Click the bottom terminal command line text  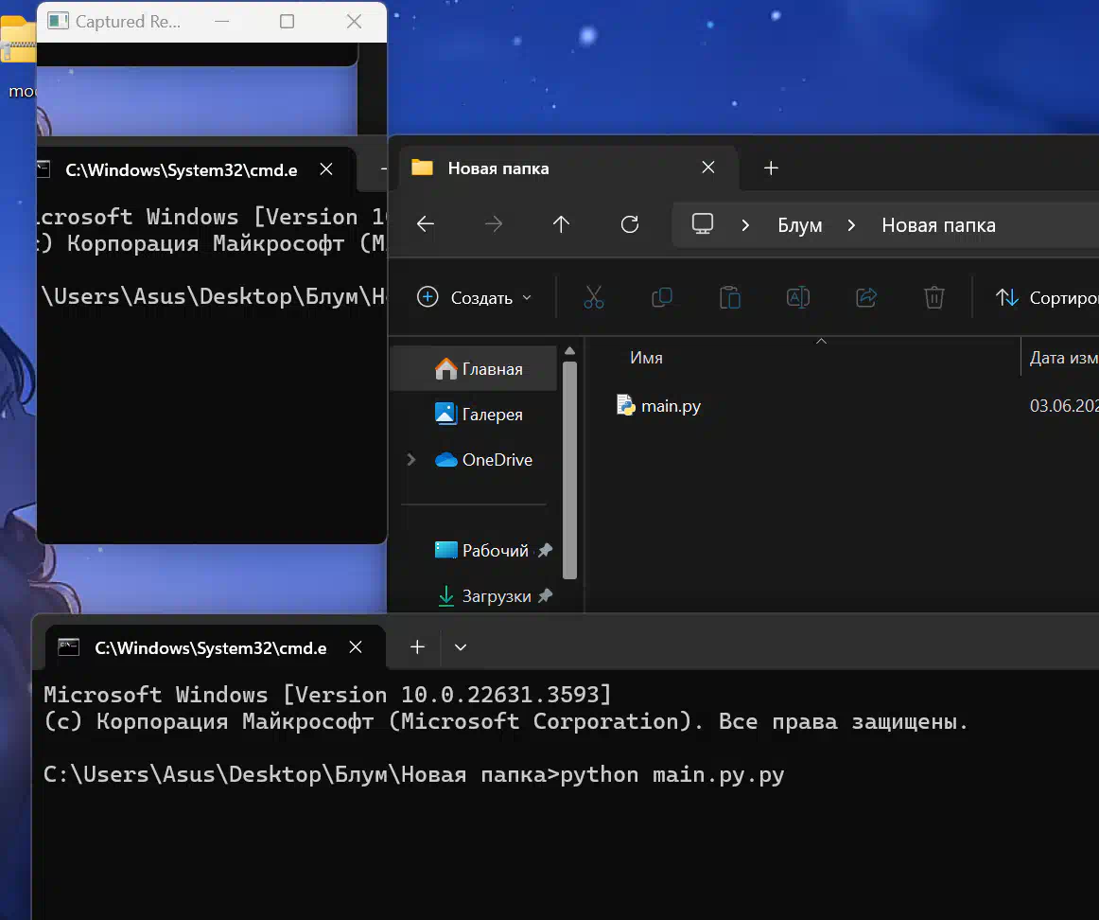coord(413,774)
